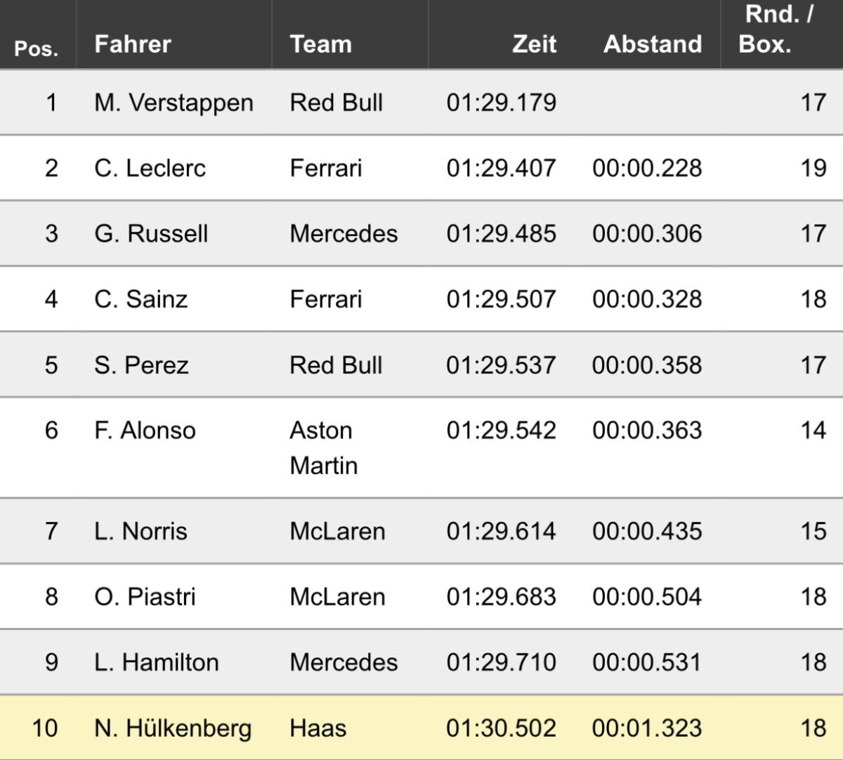Screen dimensions: 843x760
Task: Click the Zeit column header
Action: click(534, 44)
